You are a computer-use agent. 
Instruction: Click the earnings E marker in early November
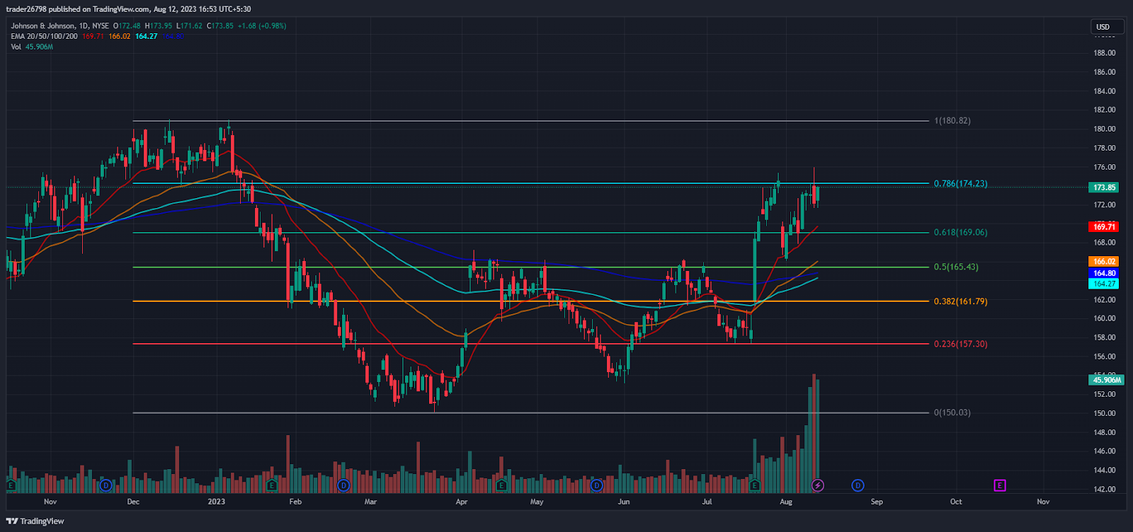click(11, 485)
